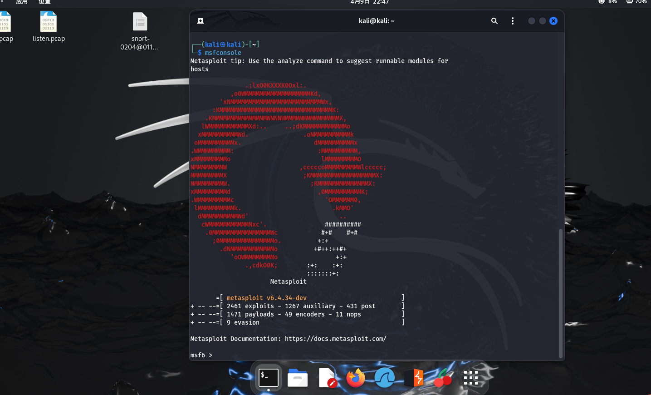Click the '2461 exploits' statistics line
This screenshot has height=395, width=651.
297,306
